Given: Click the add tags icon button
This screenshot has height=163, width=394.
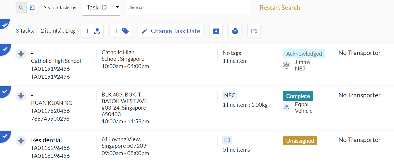Looking at the screenshot, I should [x=121, y=31].
